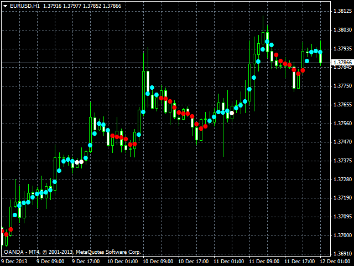Click the 9 Dec 17:00 time label
The width and height of the screenshot is (354, 266).
[x=86, y=260]
